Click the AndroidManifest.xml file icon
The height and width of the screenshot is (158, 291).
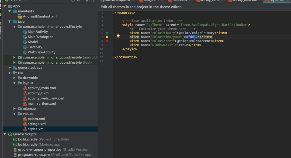coord(20,16)
